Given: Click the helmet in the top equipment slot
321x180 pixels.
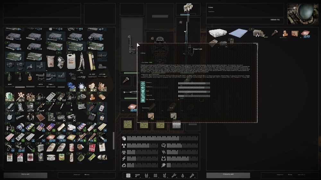Looking at the screenshot, I should (x=188, y=8).
